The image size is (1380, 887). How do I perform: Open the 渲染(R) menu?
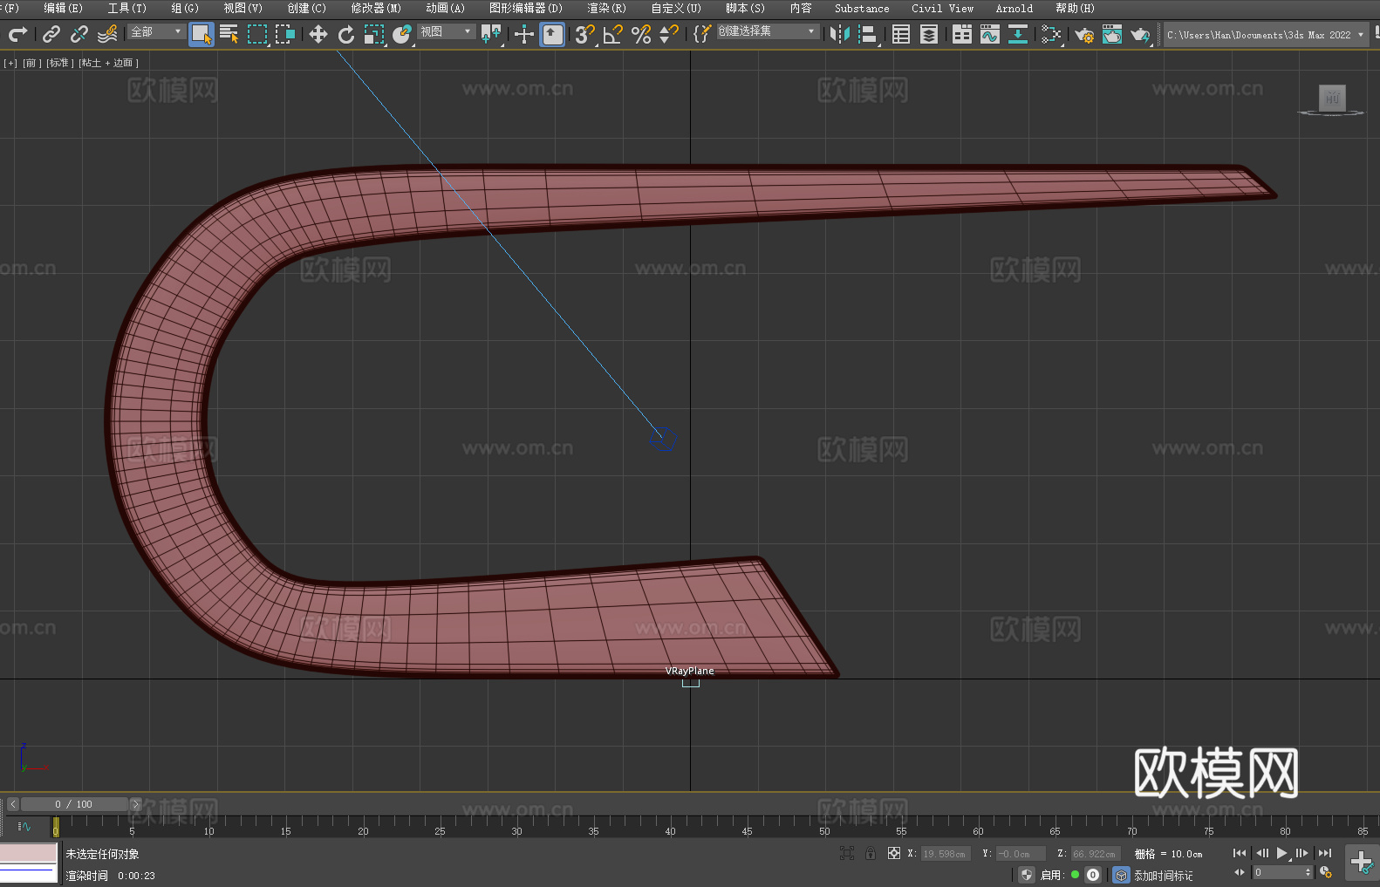click(x=606, y=8)
